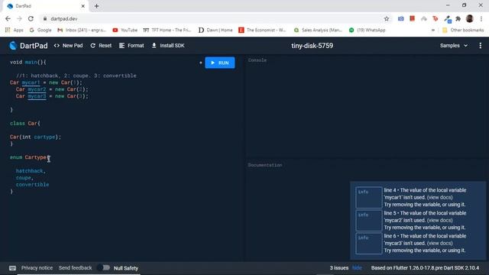
Task: Click the mycar1 variable in code
Action: [31, 82]
